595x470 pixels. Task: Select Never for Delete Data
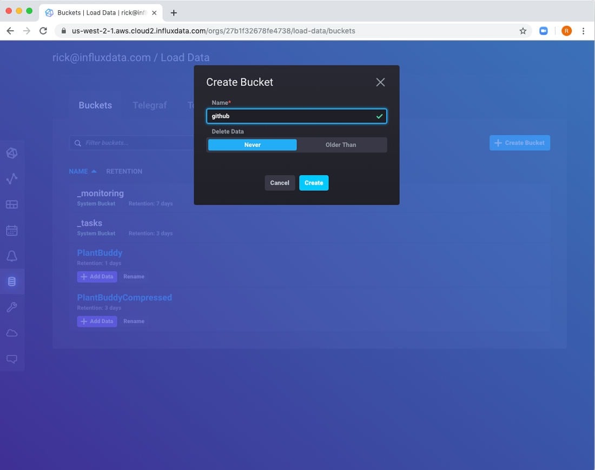point(252,145)
